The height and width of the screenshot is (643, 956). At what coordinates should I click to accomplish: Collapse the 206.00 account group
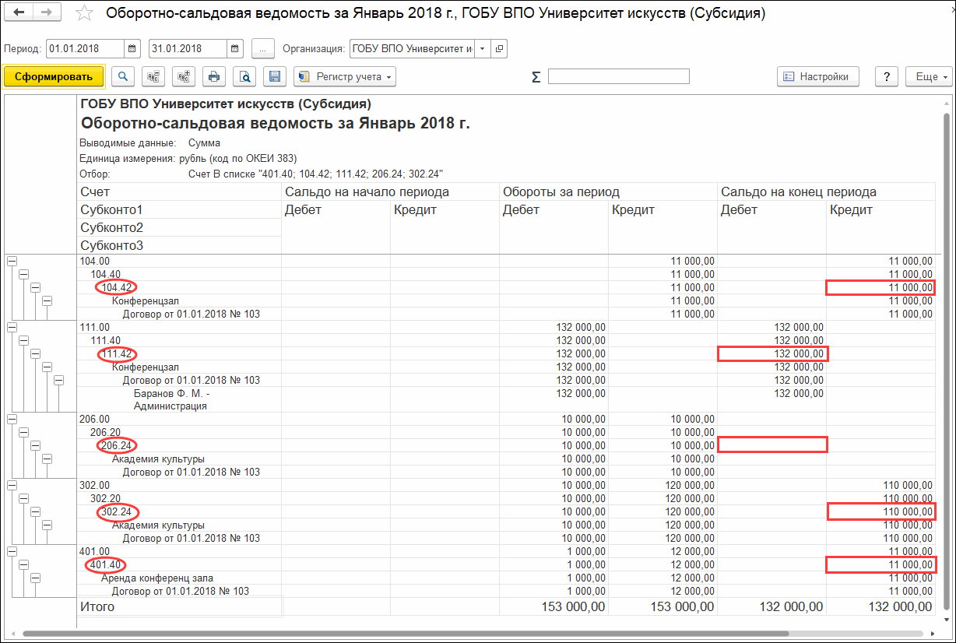(x=12, y=419)
